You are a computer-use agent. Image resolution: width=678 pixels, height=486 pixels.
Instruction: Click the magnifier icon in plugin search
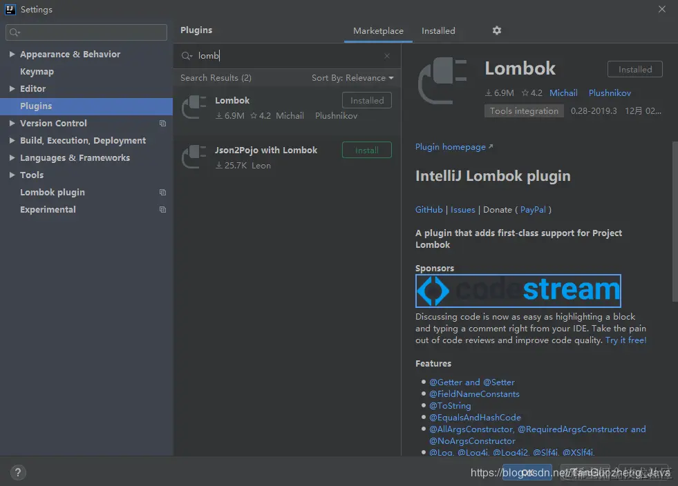coord(187,56)
